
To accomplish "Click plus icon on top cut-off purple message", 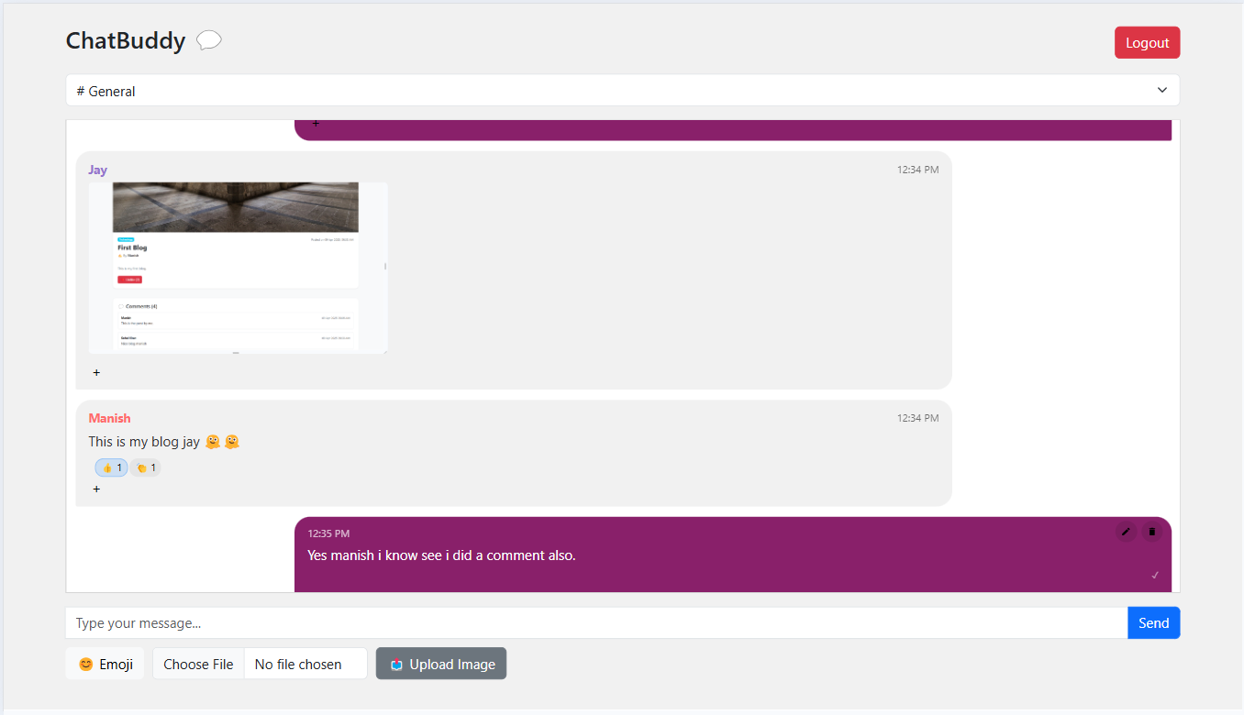I will (316, 124).
